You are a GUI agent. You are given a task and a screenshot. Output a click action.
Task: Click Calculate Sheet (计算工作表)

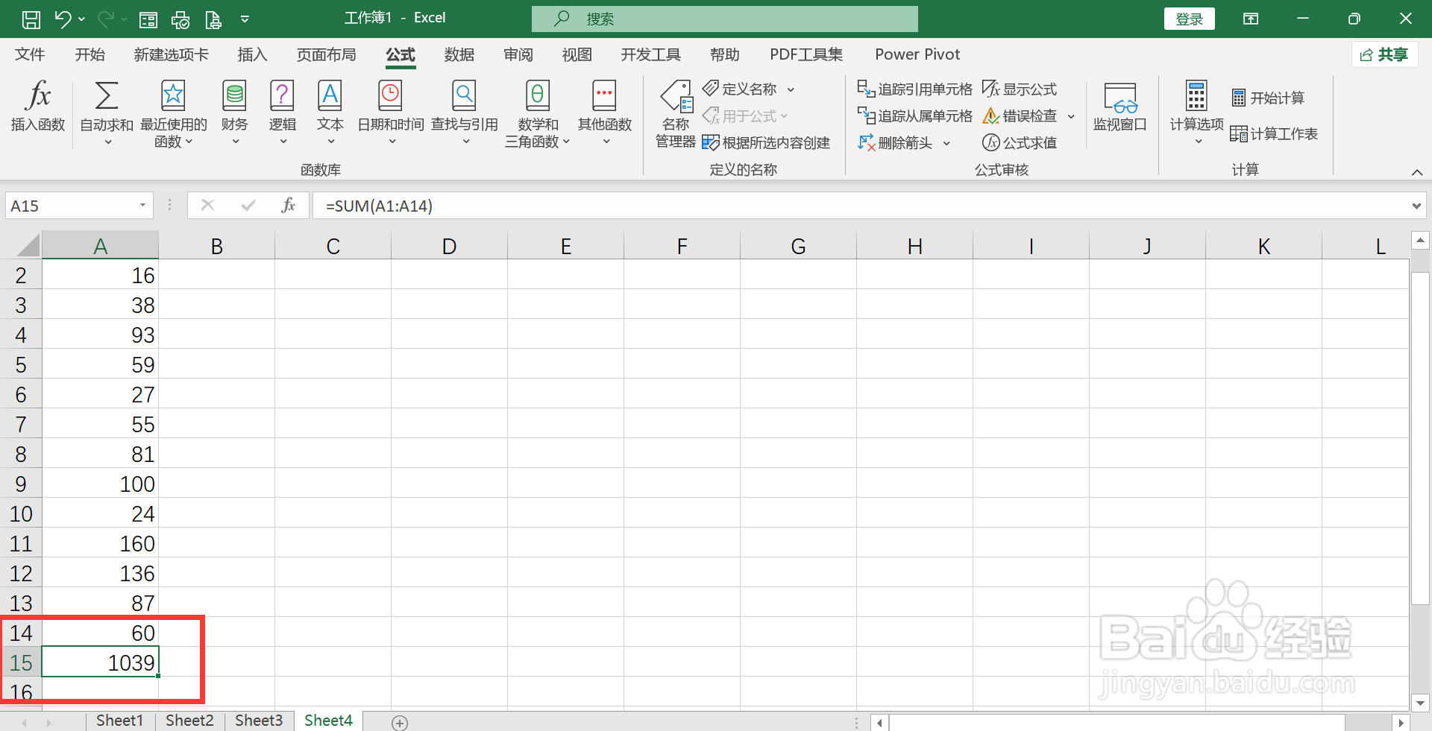click(1274, 133)
